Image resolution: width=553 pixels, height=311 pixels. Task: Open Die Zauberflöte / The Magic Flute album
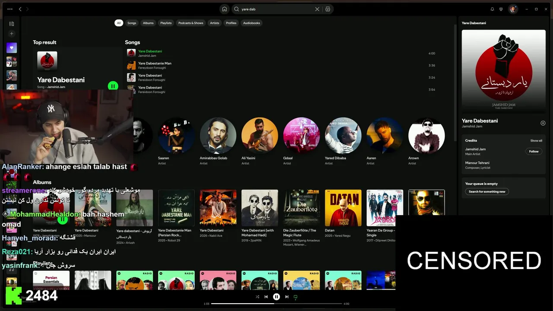[301, 218]
